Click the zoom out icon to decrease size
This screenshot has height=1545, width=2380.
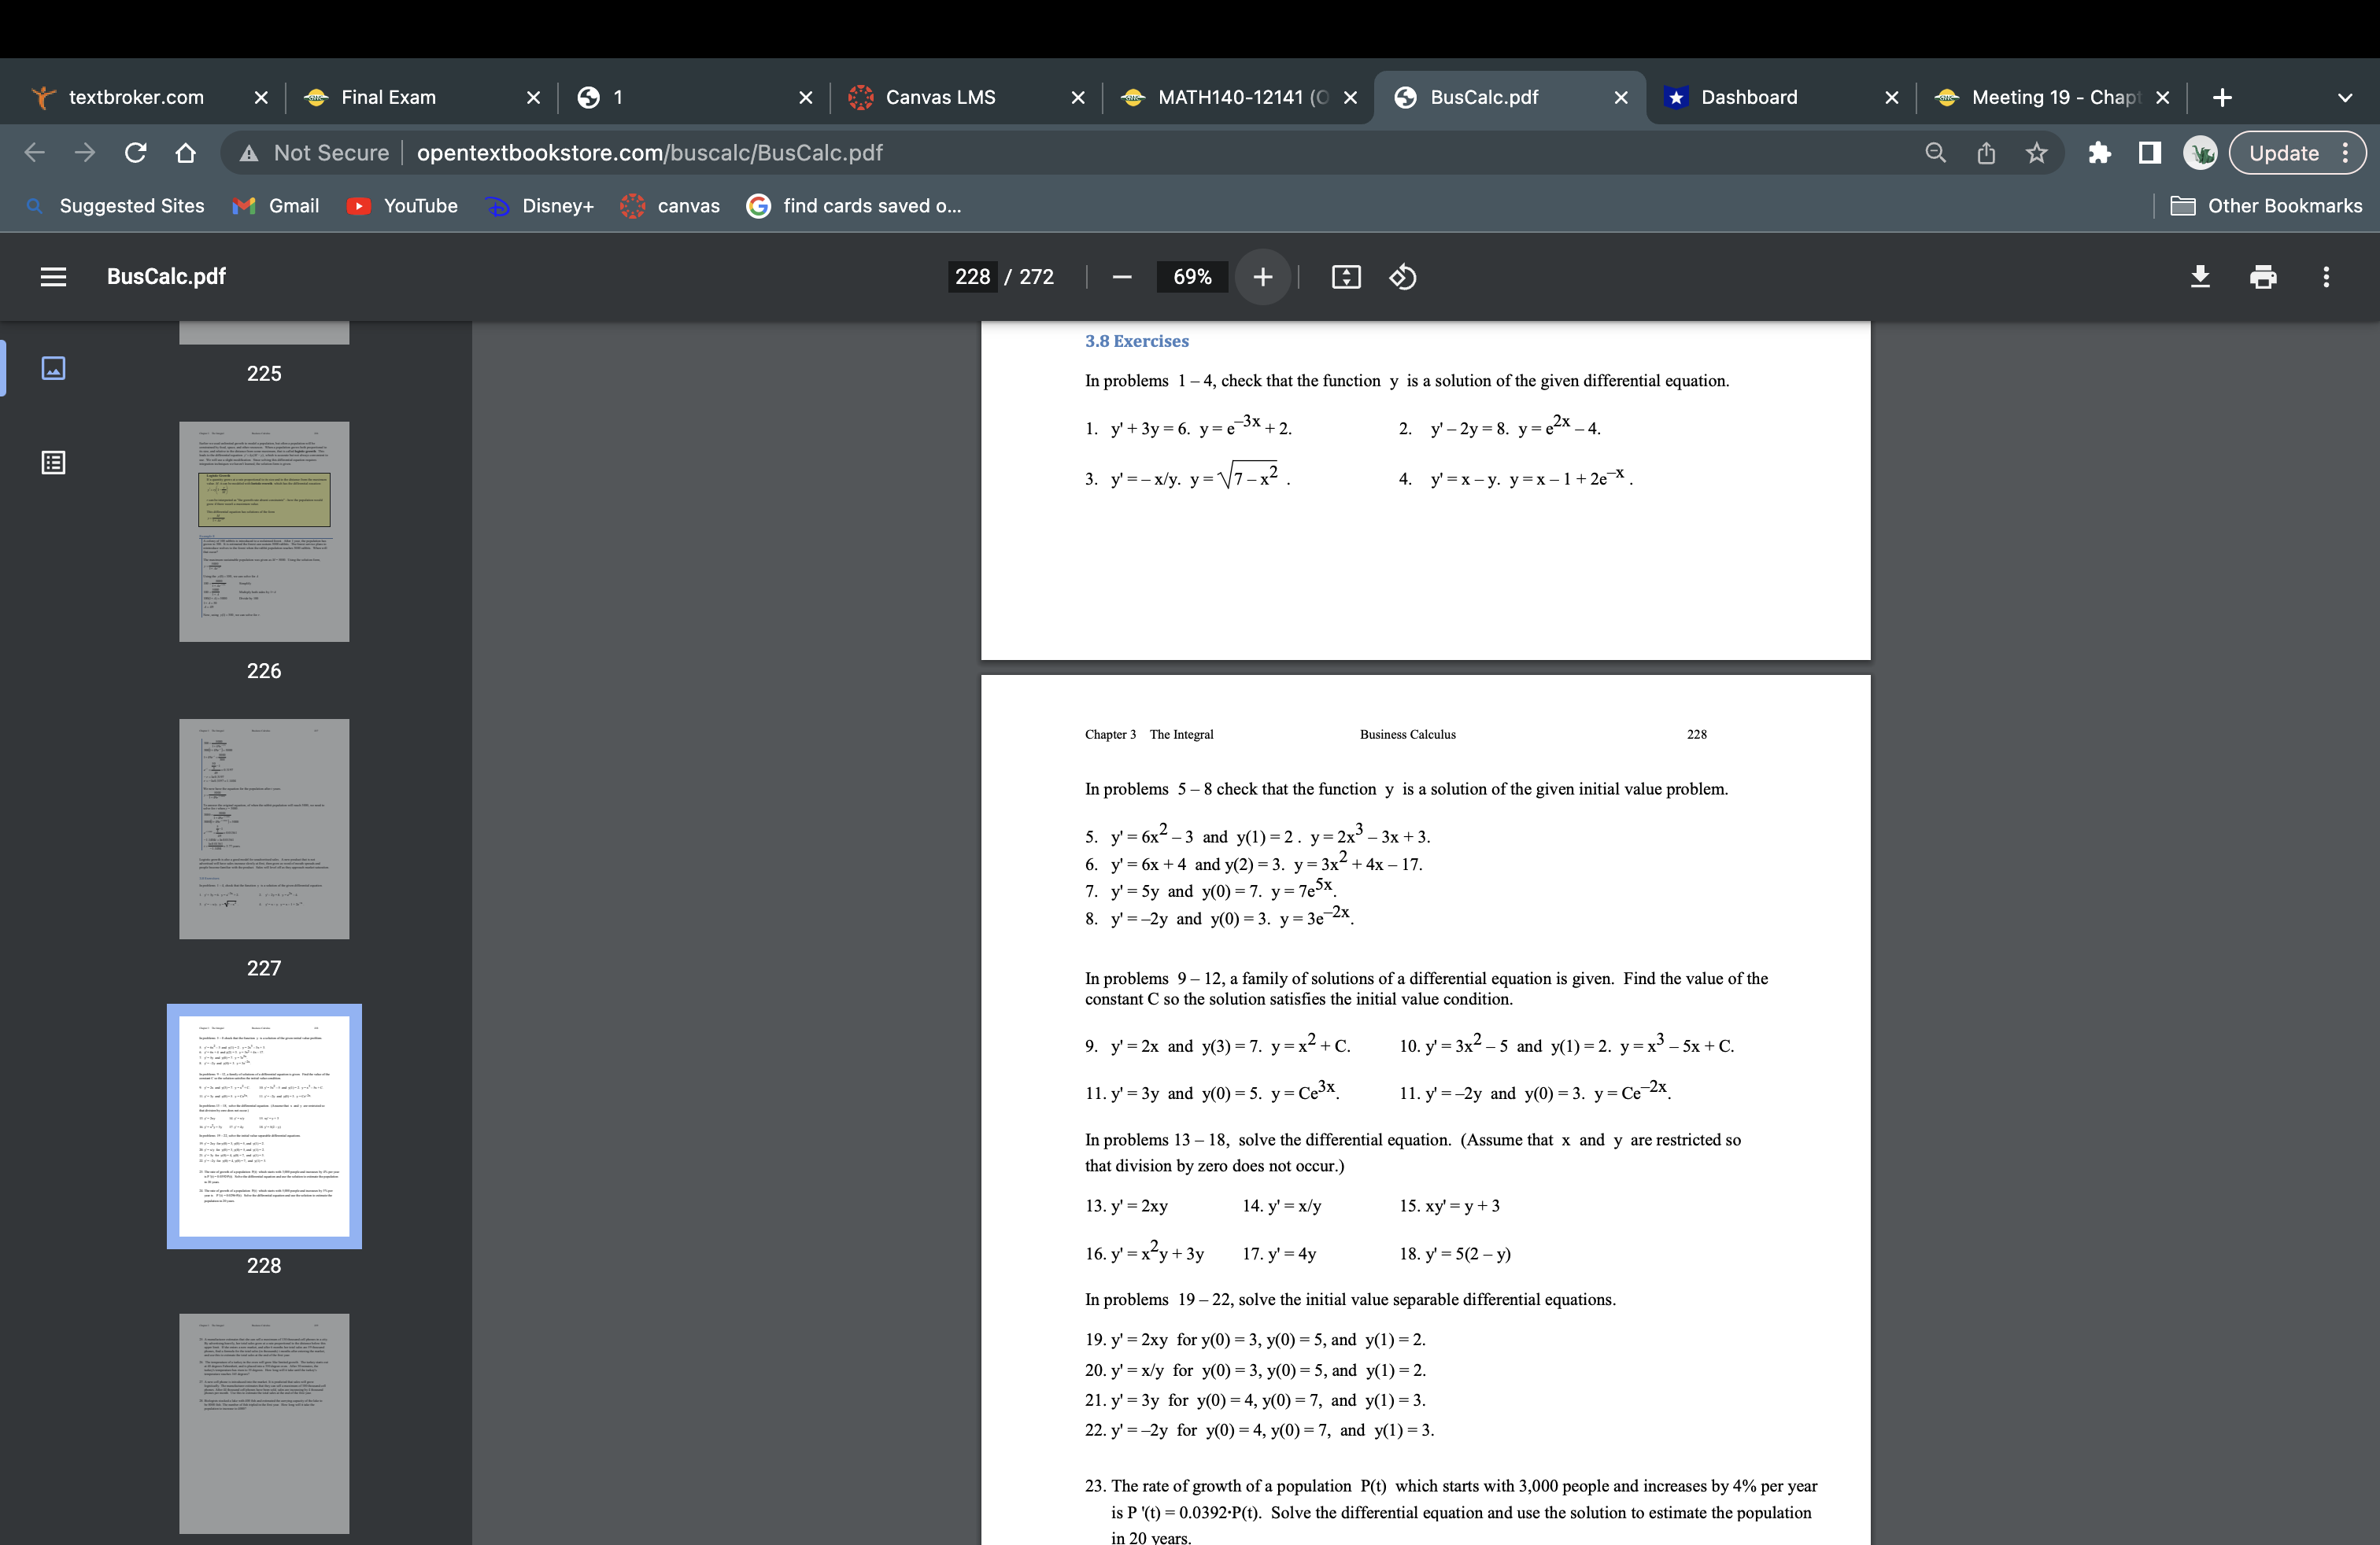click(x=1121, y=275)
